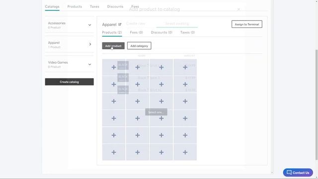Expand the Video Games catalog chevron
The image size is (318, 179).
point(89,64)
